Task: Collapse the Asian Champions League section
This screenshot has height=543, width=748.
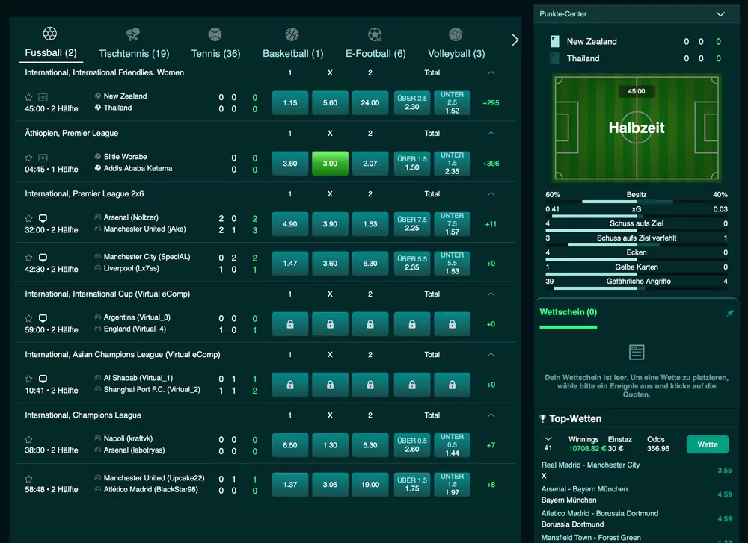Action: pyautogui.click(x=491, y=354)
